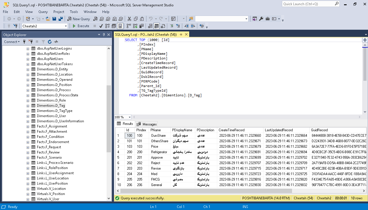Click the Comment Out Selected Lines icon
The width and height of the screenshot is (368, 210).
point(172,26)
